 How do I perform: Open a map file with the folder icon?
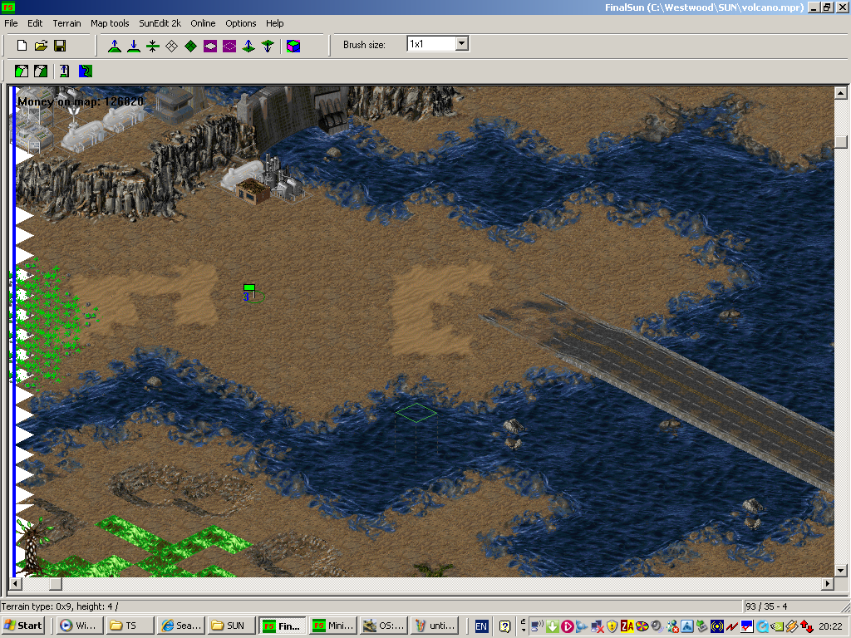click(41, 46)
